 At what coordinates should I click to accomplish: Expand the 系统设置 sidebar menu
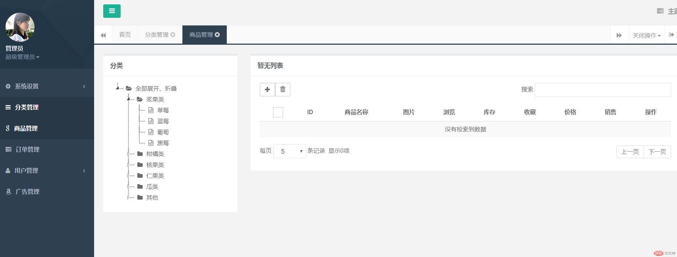point(47,86)
